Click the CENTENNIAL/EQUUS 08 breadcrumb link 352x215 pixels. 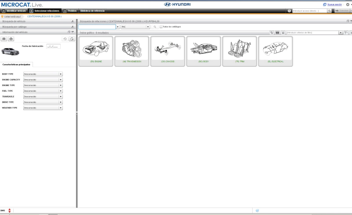click(x=44, y=16)
